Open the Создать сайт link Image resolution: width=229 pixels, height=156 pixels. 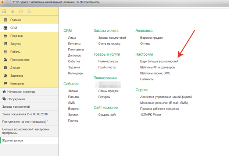tap(107, 115)
